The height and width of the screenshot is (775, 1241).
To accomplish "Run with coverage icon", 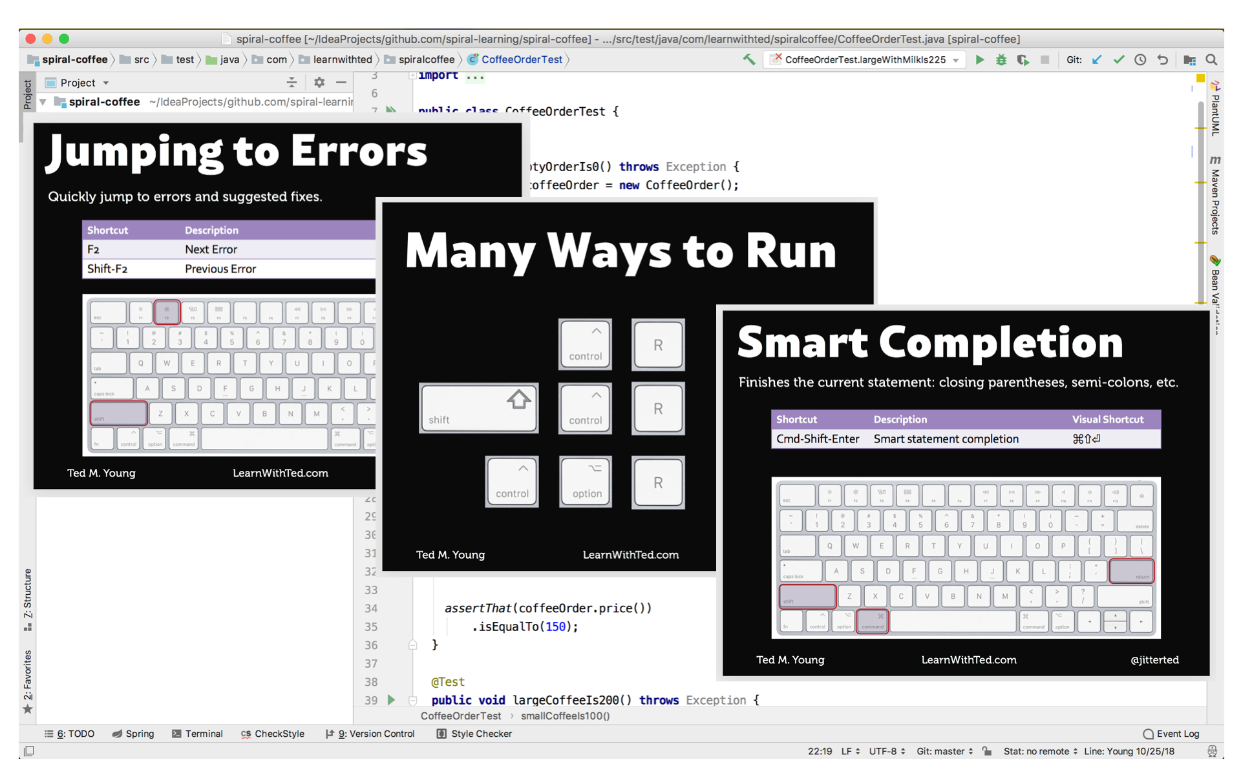I will 1023,59.
